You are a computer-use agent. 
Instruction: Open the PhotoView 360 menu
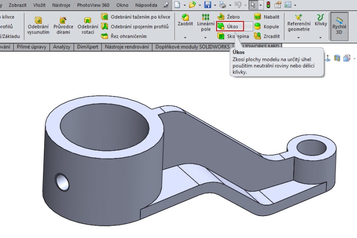coord(93,5)
